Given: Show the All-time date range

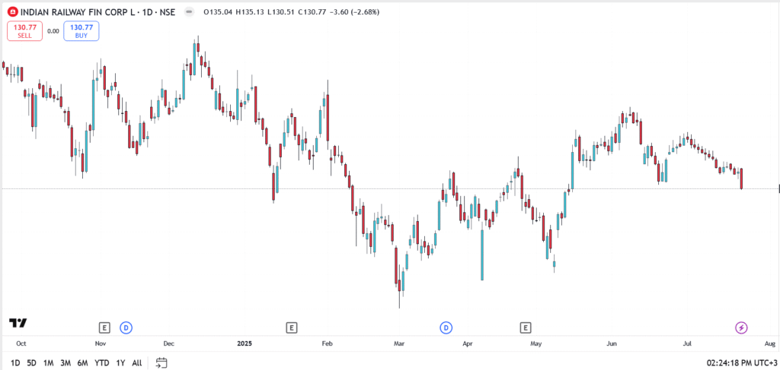Looking at the screenshot, I should 136,362.
